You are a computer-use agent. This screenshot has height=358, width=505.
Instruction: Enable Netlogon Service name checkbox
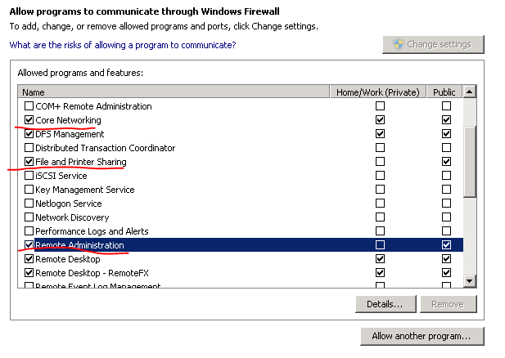[x=29, y=204]
